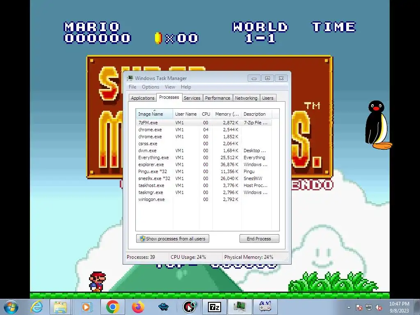Screen dimensions: 420x315
Task: Sort by Memory column header
Action: pyautogui.click(x=227, y=114)
